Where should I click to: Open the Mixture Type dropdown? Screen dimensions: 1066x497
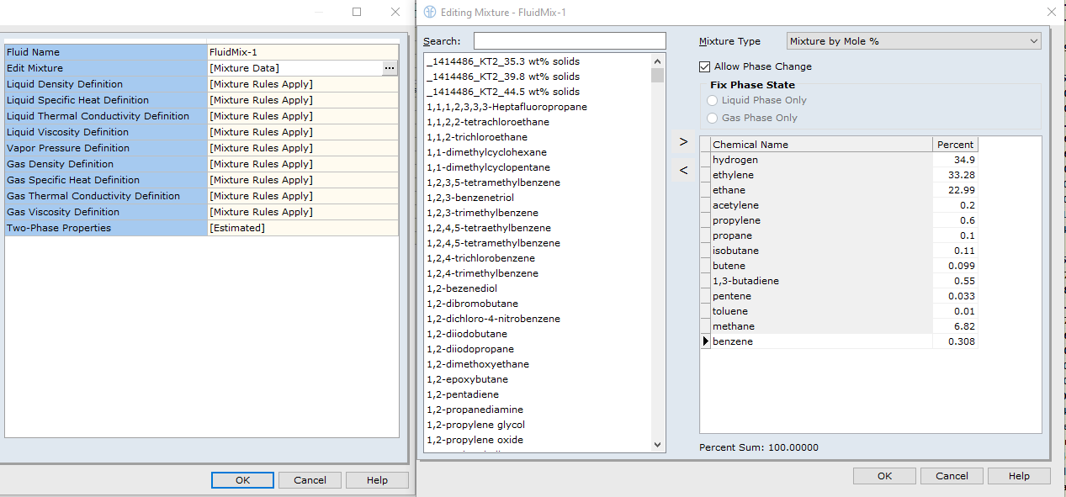click(1034, 40)
